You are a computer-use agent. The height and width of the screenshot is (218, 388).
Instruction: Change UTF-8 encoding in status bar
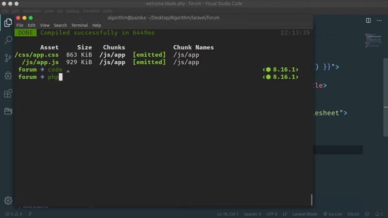[x=272, y=214]
